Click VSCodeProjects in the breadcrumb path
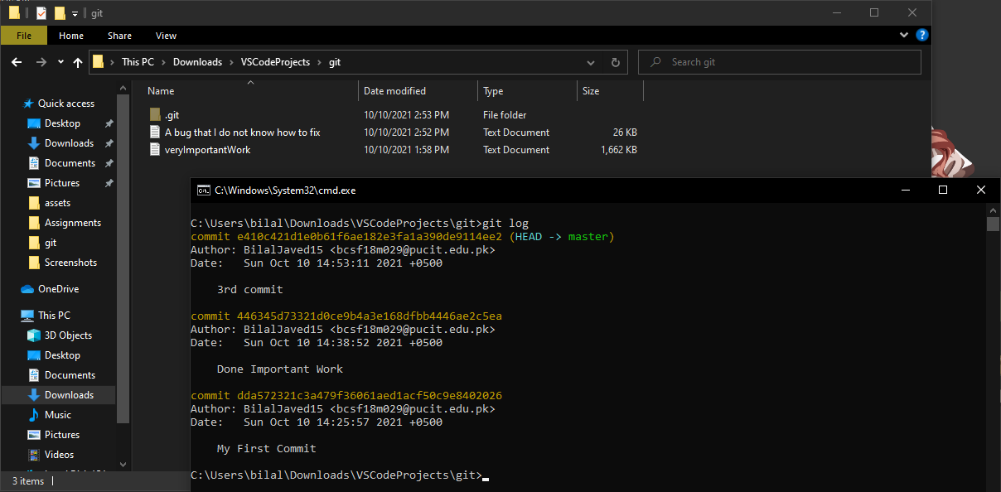 (x=275, y=62)
